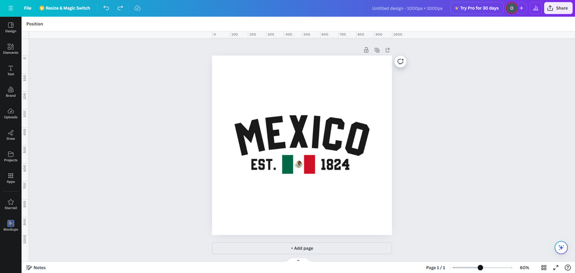
Task: Click the Page 1 / 1 indicator
Action: click(x=435, y=267)
